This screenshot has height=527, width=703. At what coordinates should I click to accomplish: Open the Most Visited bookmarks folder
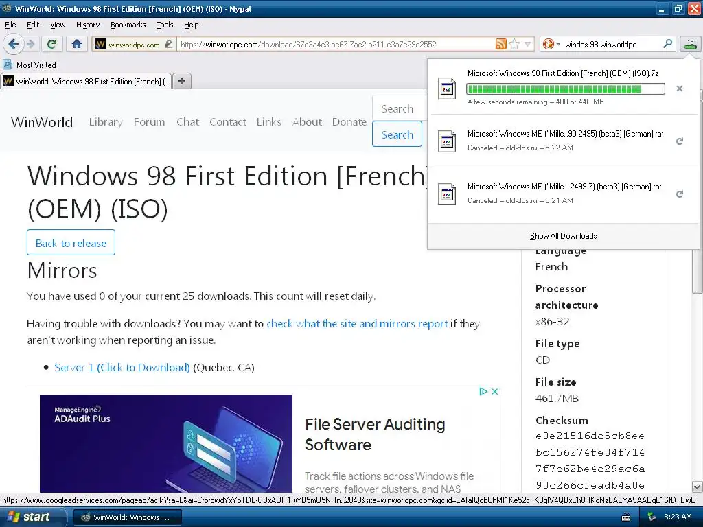coord(30,65)
